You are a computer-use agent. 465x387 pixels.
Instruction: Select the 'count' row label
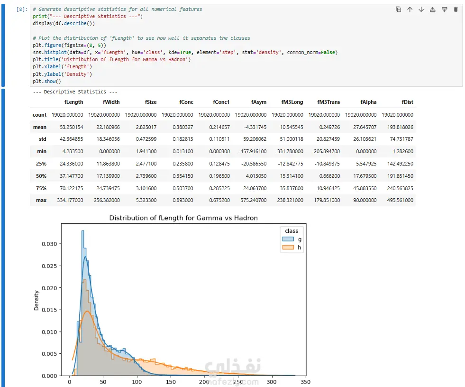(x=39, y=115)
